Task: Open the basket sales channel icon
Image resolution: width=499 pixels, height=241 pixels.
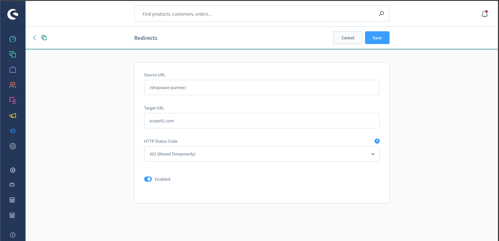Action: pos(12,185)
